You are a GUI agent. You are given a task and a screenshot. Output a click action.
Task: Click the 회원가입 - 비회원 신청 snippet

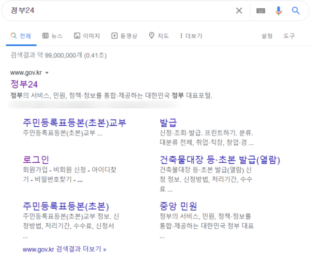click(x=70, y=174)
